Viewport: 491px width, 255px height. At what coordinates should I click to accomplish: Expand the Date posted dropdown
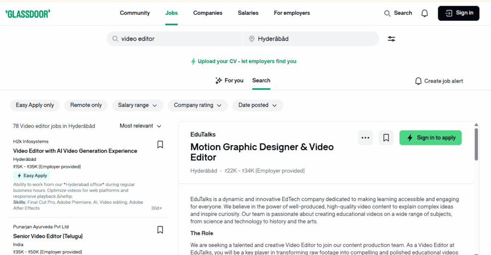[257, 105]
